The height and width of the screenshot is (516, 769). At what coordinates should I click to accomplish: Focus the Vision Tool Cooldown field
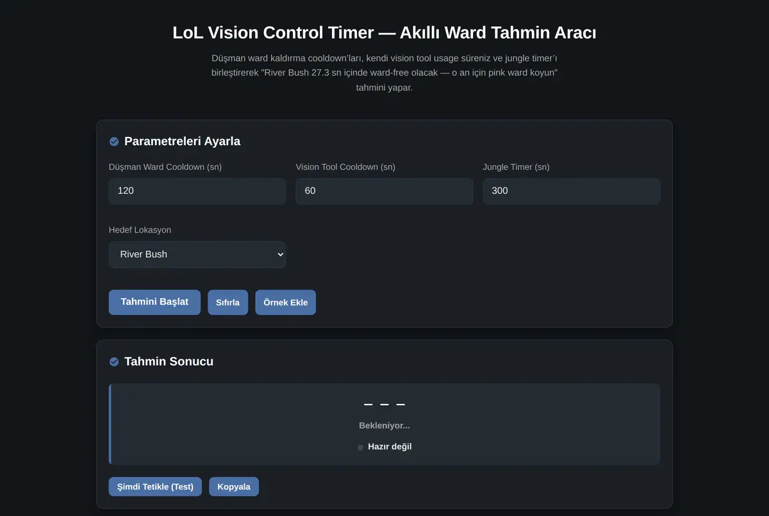pyautogui.click(x=384, y=191)
